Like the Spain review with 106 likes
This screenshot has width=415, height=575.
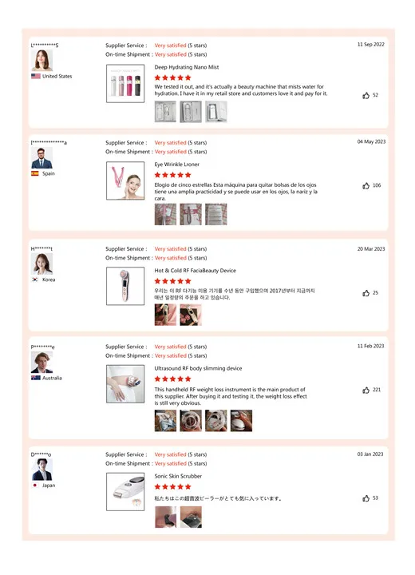[366, 186]
